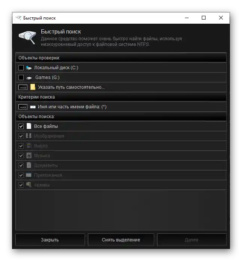
Task: Open ellipsis button to specify path manually
Action: tap(23, 87)
